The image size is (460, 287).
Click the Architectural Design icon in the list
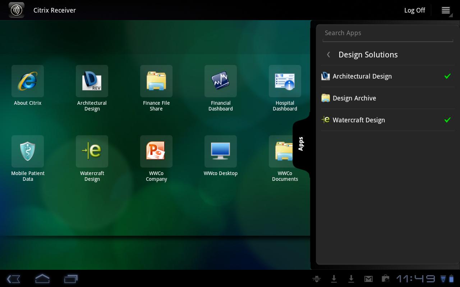326,76
